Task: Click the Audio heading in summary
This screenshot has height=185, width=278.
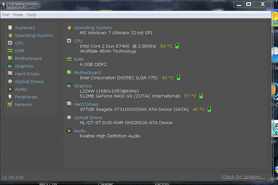Action: (80, 131)
